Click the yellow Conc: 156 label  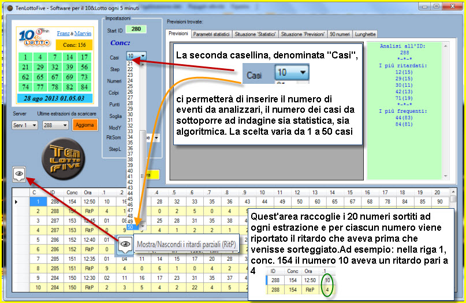coord(74,45)
